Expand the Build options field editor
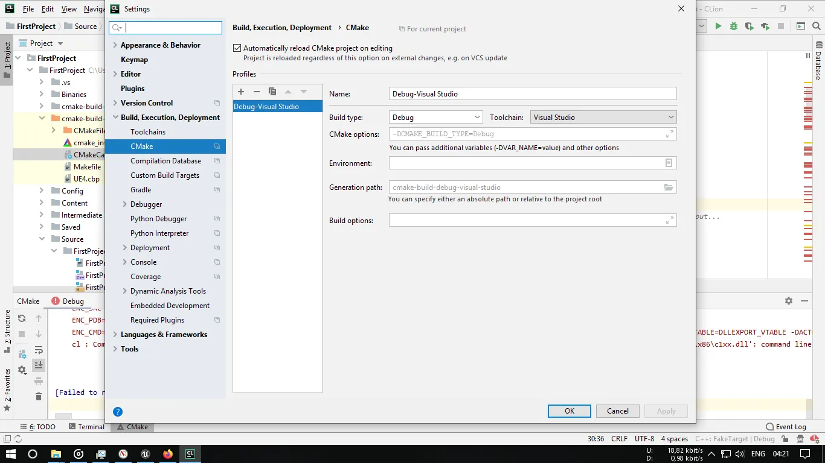825x463 pixels. [x=669, y=221]
